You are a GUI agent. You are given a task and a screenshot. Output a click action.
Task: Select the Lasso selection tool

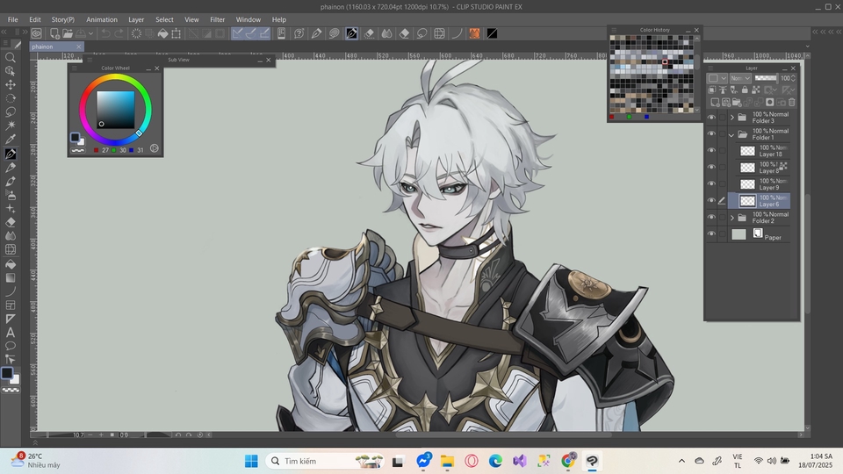10,111
